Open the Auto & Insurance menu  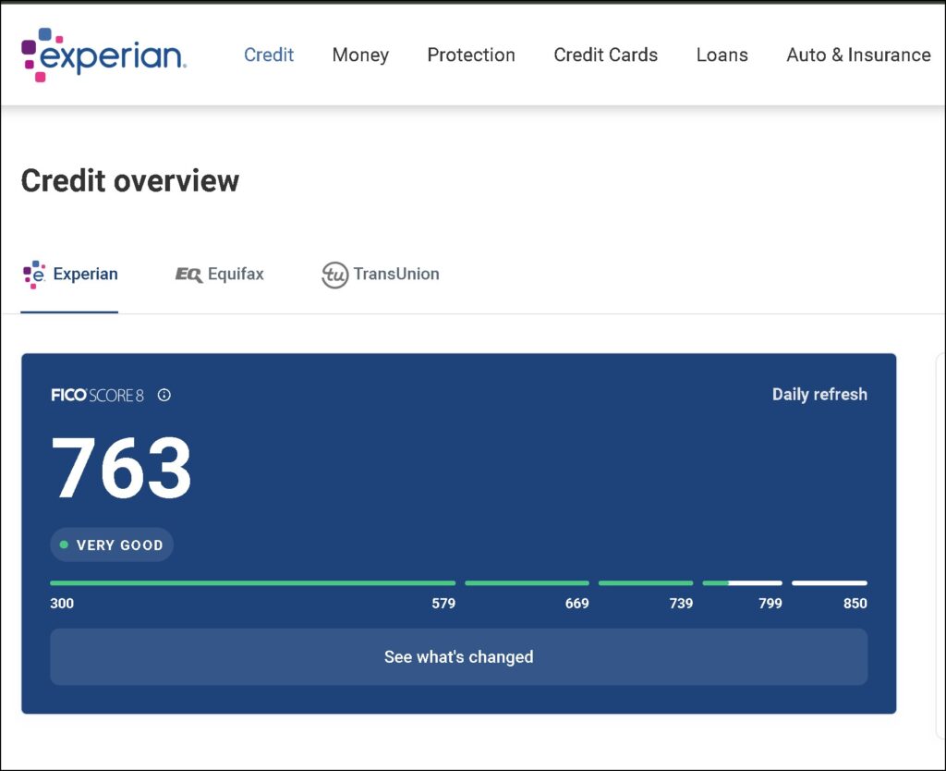pyautogui.click(x=858, y=55)
